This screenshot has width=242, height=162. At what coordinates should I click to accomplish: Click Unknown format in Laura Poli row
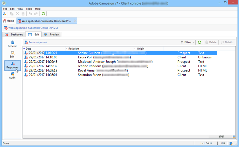[205, 57]
